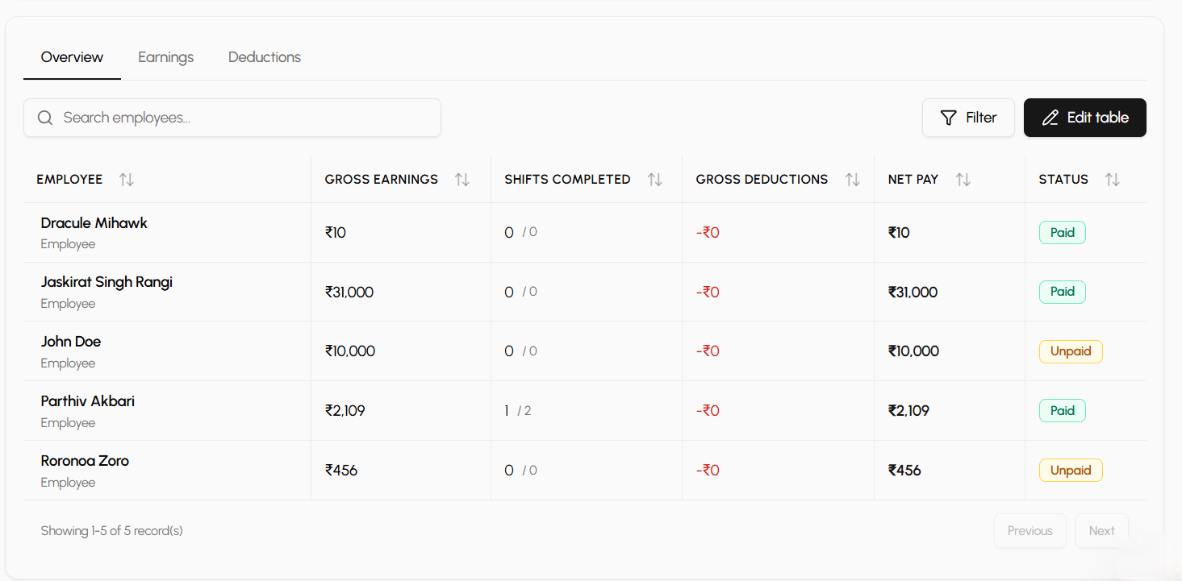Sort the Gross Deductions column
Screen dimensions: 1182x581
pos(854,179)
